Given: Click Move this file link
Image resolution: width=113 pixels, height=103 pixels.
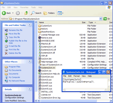Looking at the screenshot, I should pyautogui.click(x=14, y=34).
